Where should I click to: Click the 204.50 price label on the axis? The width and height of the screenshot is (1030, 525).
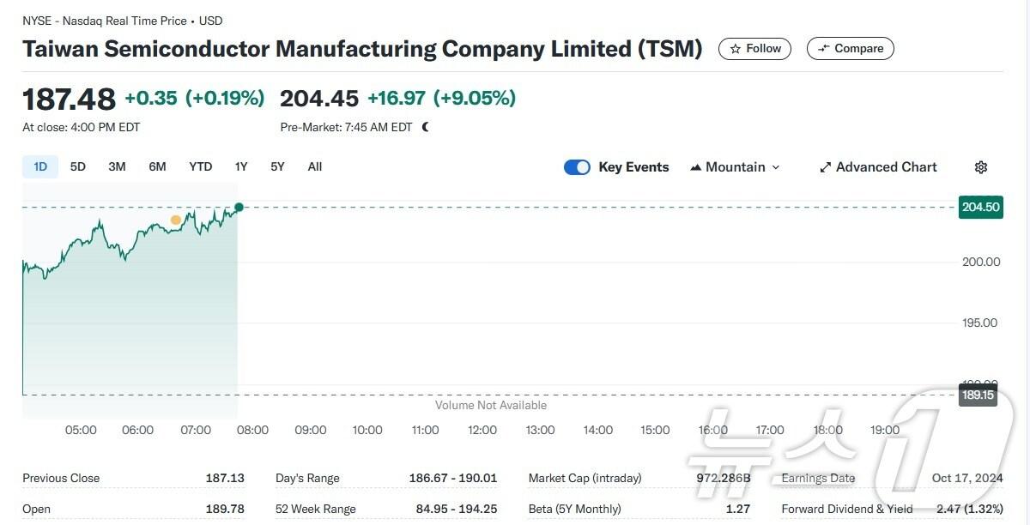coord(980,207)
